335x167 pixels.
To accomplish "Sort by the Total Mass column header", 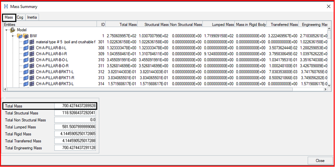I will coord(121,25).
